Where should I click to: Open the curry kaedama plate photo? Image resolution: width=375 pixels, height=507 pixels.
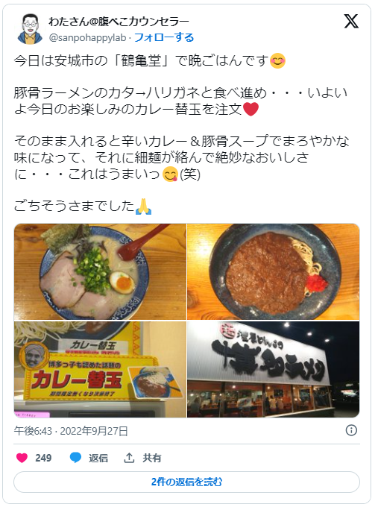tap(273, 271)
